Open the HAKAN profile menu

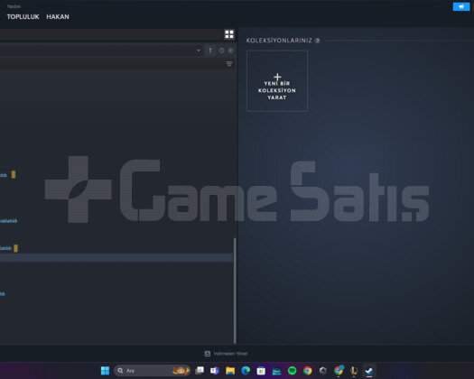click(x=58, y=17)
